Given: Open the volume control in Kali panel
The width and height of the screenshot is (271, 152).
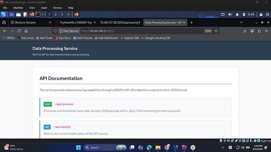Looking at the screenshot, I should (x=230, y=15).
